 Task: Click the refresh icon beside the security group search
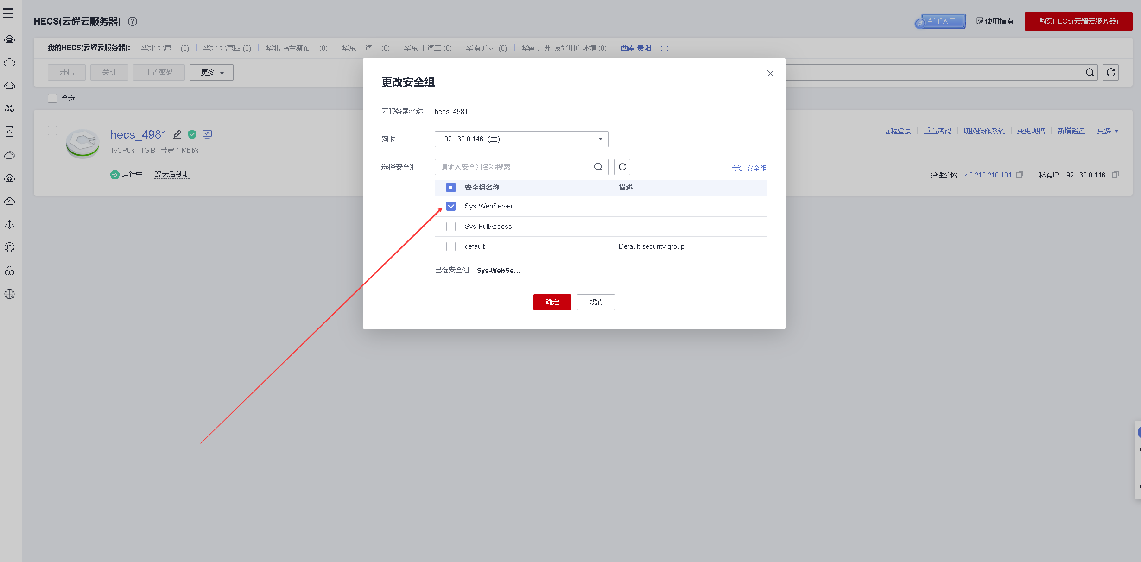pos(622,167)
